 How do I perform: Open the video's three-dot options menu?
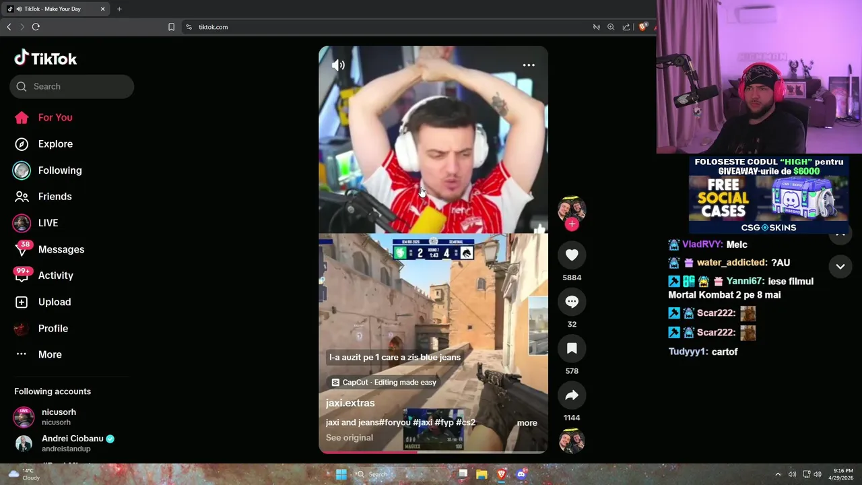(529, 65)
